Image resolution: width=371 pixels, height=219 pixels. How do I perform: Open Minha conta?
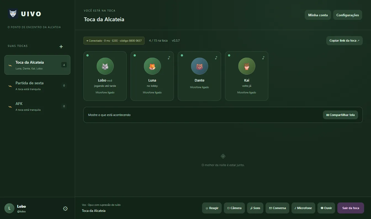click(318, 15)
